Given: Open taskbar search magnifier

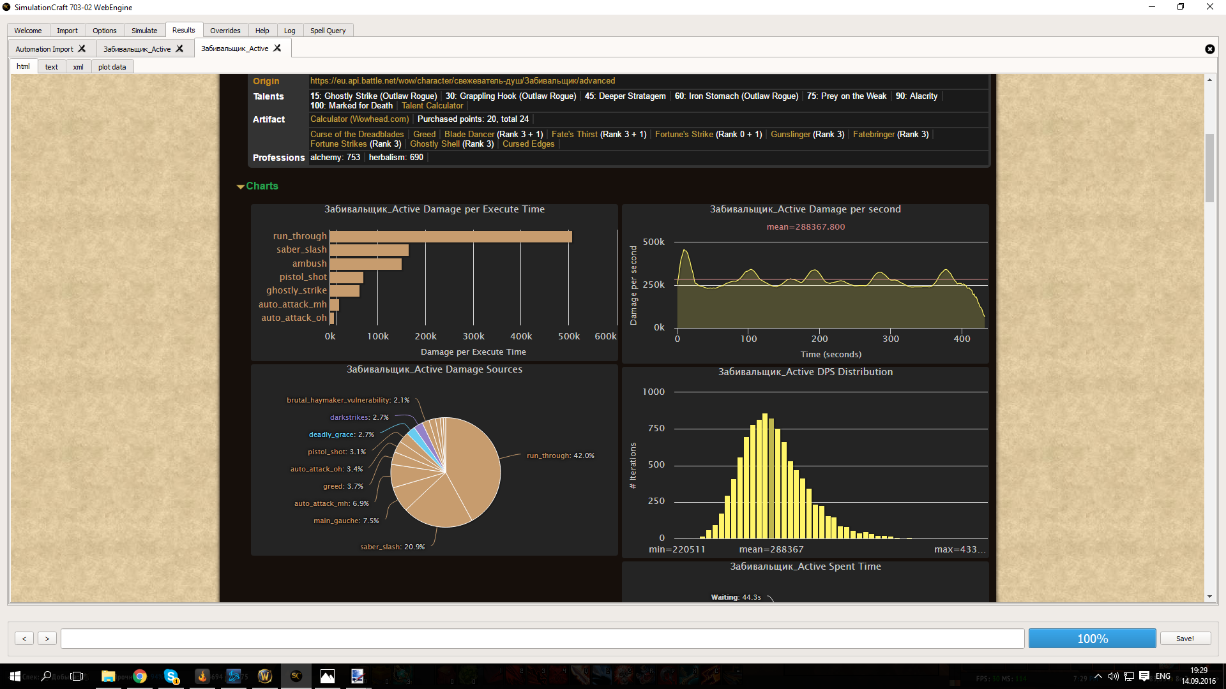Looking at the screenshot, I should click(x=46, y=676).
